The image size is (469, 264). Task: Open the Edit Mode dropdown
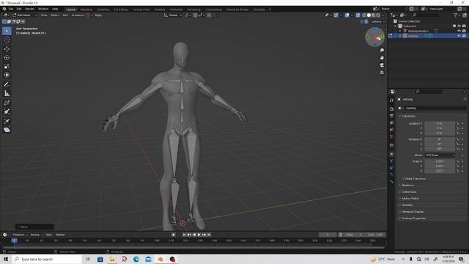25,15
